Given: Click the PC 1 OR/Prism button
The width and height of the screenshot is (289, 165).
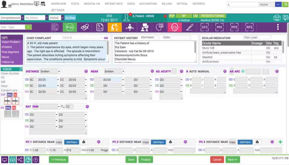Looking at the screenshot, I should click(x=72, y=142).
